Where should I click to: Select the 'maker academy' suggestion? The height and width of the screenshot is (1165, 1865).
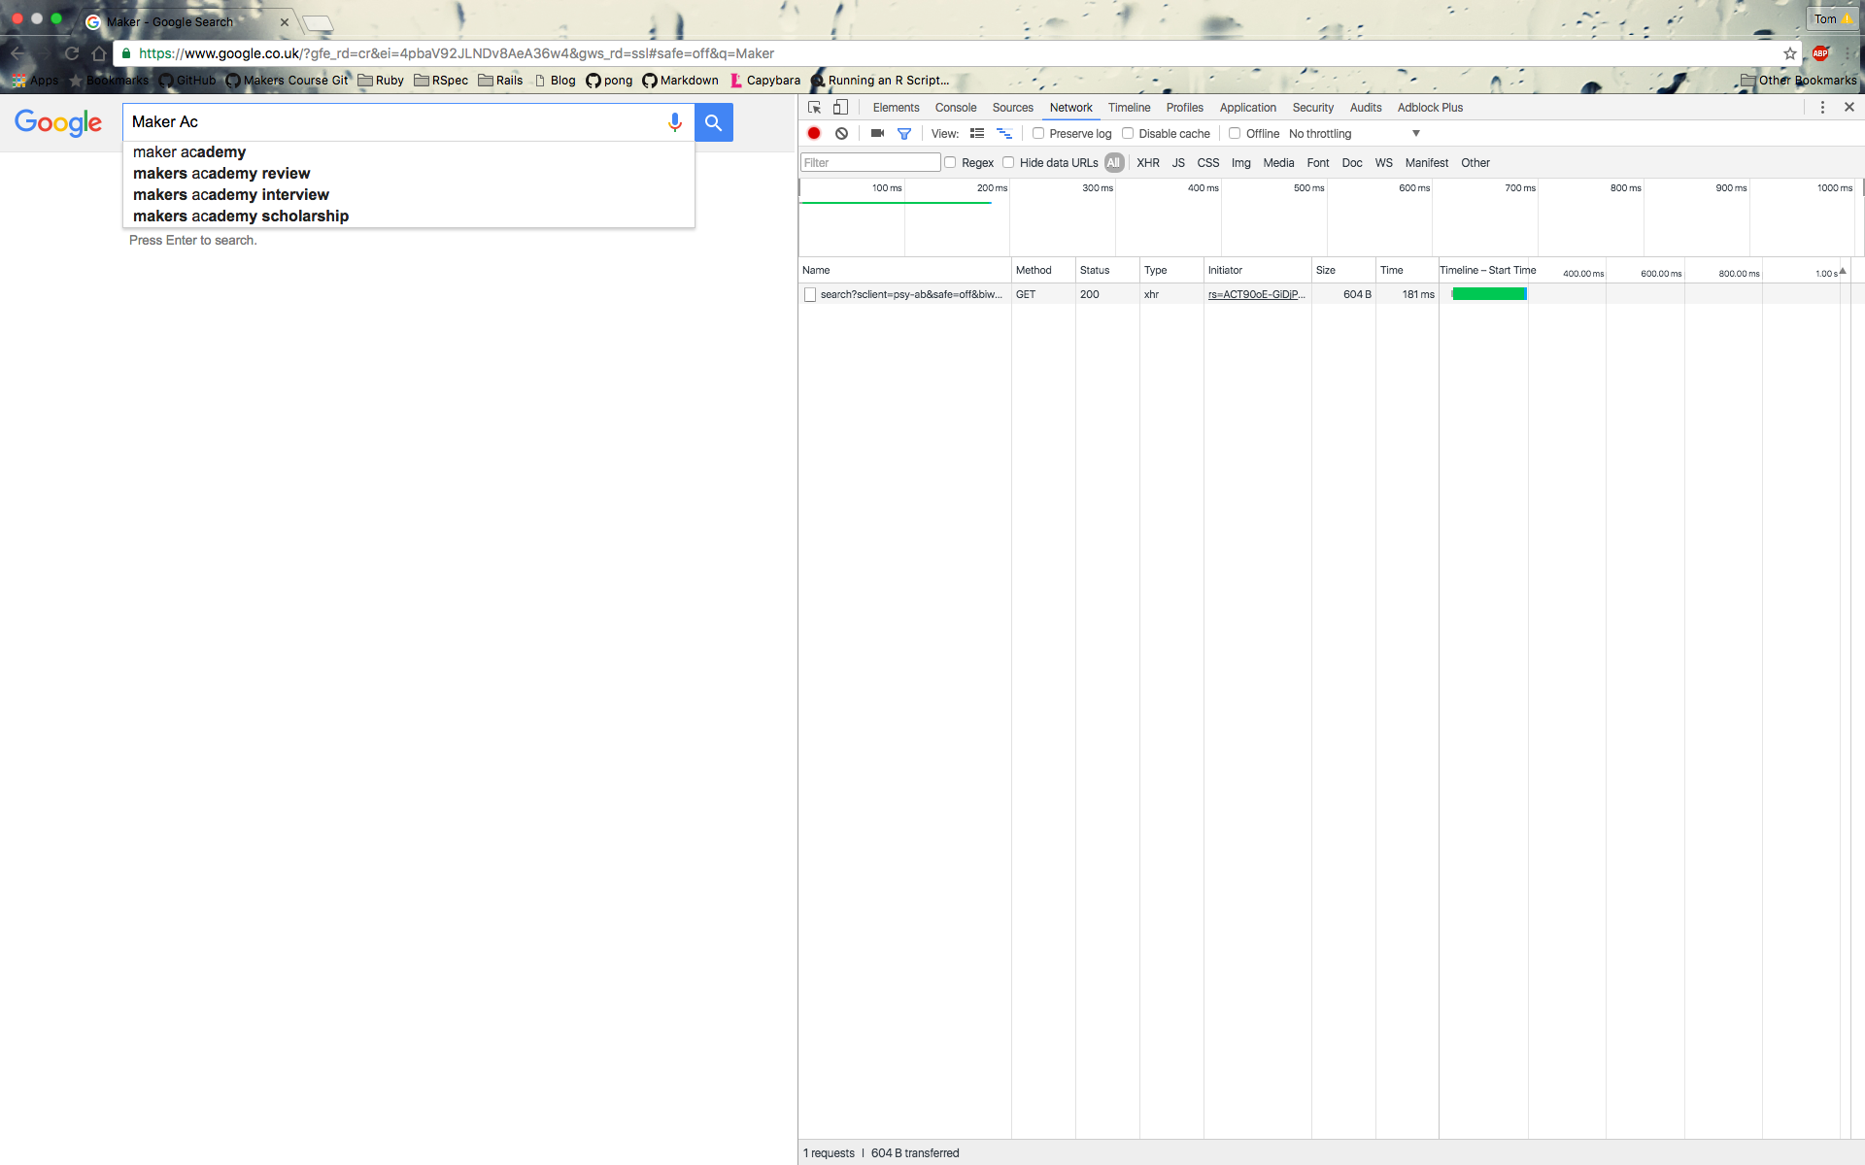(x=408, y=152)
